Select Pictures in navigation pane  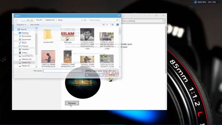(24, 46)
